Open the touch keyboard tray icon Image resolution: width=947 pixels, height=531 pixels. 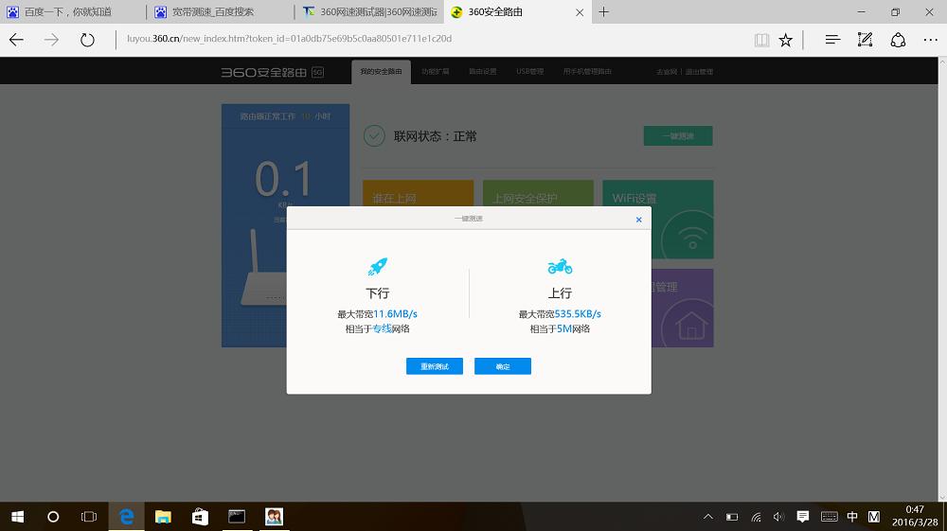click(x=830, y=517)
